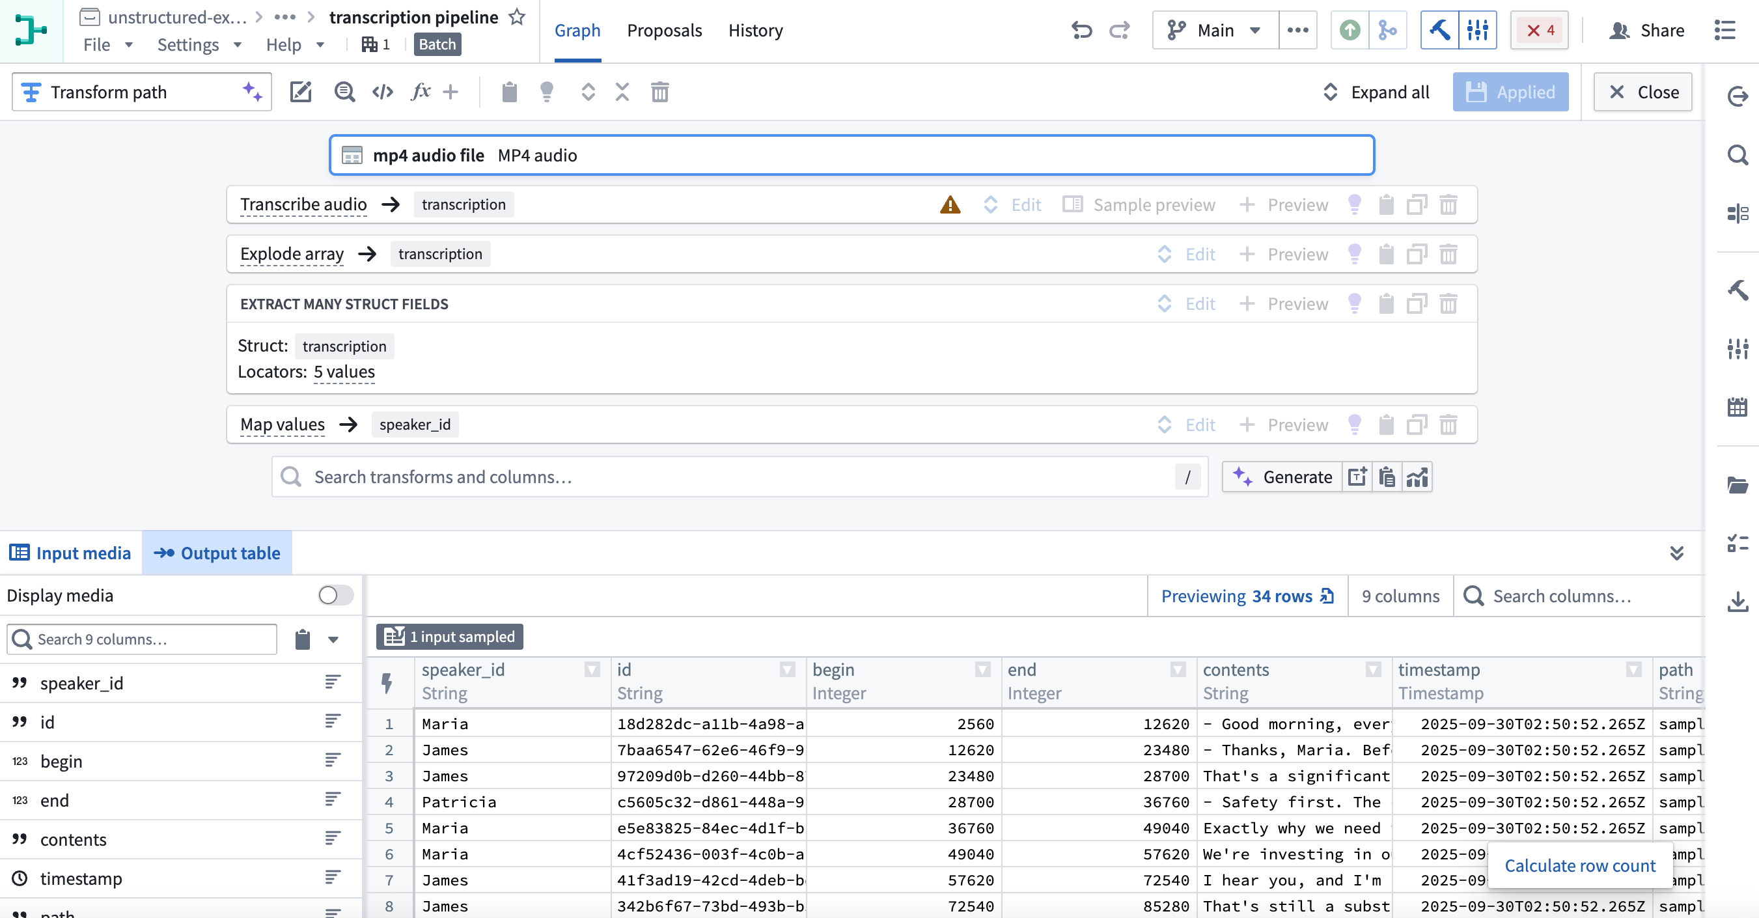Toggle off the hammer mode in the top toolbar
Image resolution: width=1759 pixels, height=918 pixels.
[x=1439, y=30]
